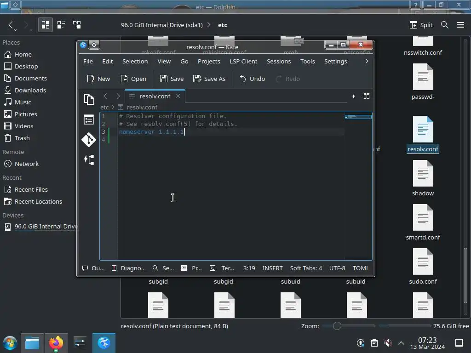Click the Open file toolbar button
Image resolution: width=471 pixels, height=353 pixels.
coord(133,79)
